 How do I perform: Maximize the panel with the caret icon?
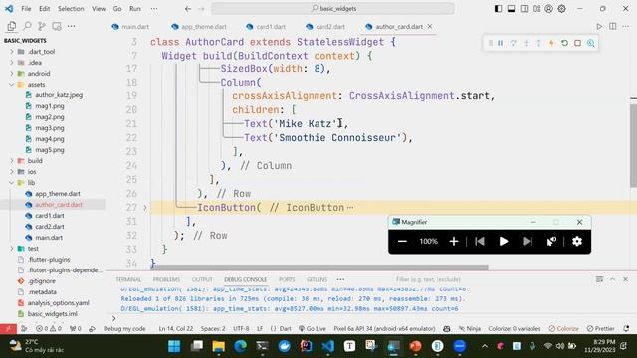click(612, 279)
